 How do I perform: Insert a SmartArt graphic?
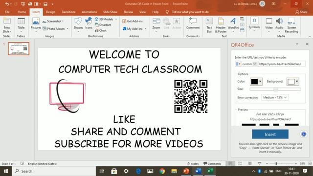point(103,25)
